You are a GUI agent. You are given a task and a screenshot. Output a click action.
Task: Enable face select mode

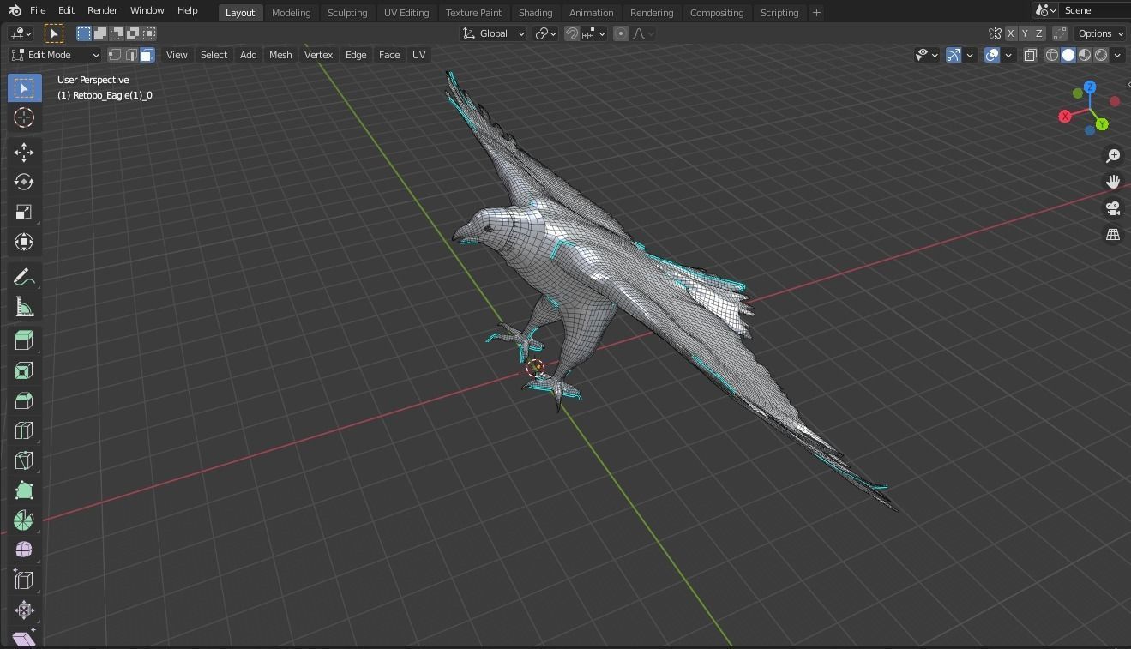point(147,55)
